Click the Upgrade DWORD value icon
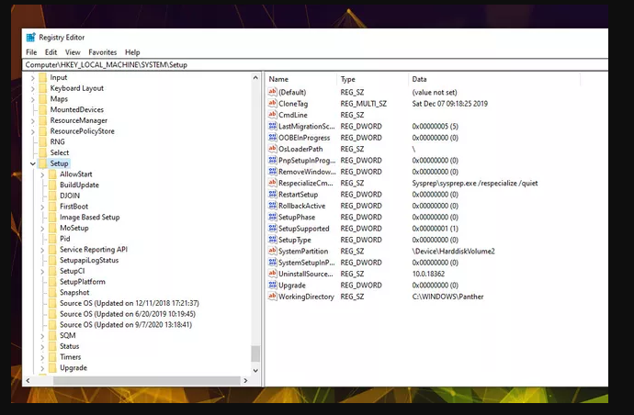The height and width of the screenshot is (415, 634). tap(273, 285)
